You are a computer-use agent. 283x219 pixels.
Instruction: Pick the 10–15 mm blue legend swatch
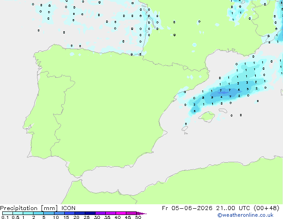coord(59,213)
